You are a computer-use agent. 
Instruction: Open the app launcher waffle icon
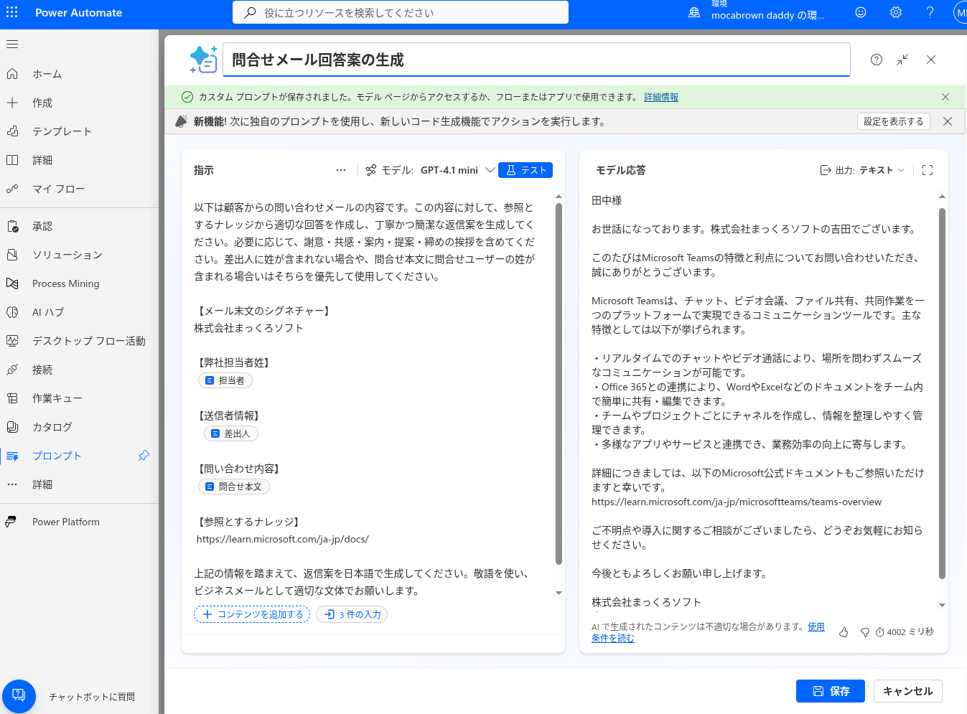[x=12, y=12]
